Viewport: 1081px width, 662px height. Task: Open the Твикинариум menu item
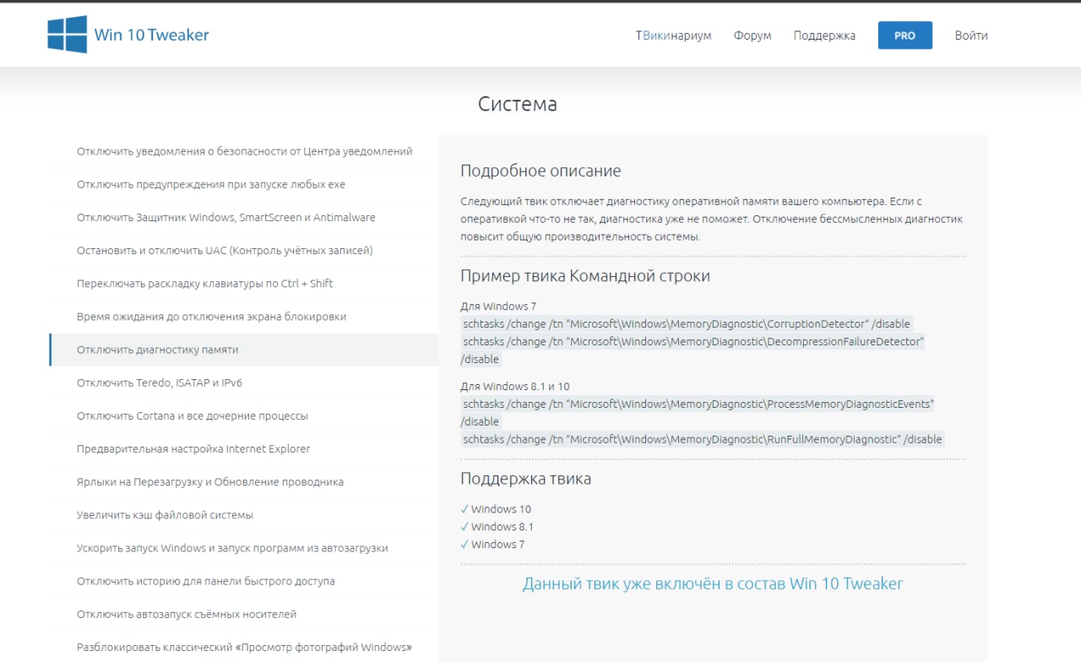coord(673,35)
